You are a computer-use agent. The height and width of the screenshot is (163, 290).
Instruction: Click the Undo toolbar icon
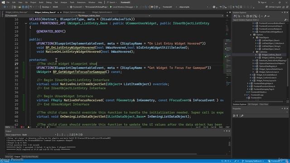coord(31,7)
